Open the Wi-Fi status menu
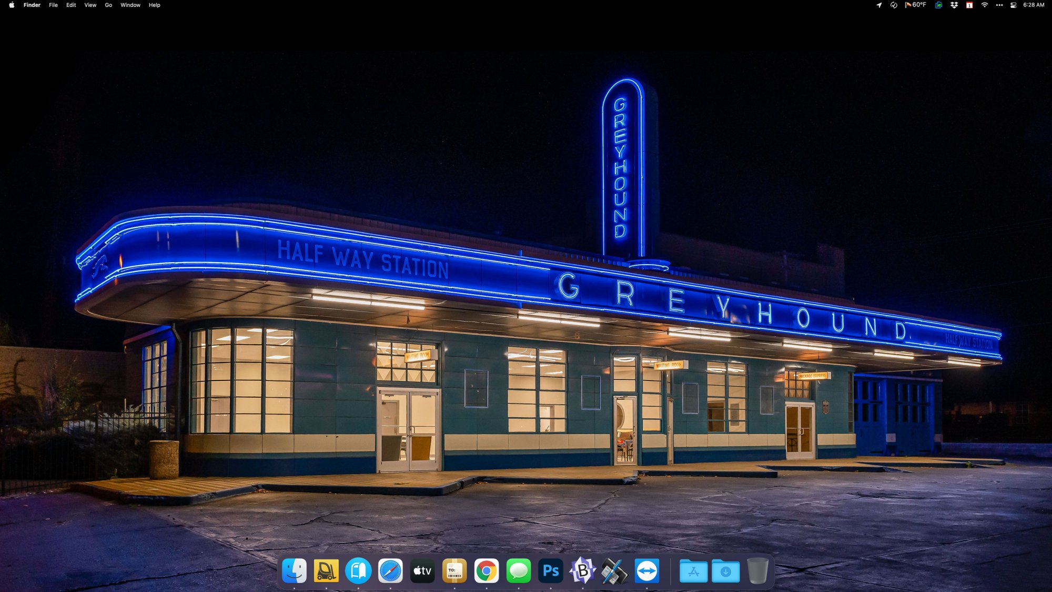The image size is (1052, 592). coord(984,5)
